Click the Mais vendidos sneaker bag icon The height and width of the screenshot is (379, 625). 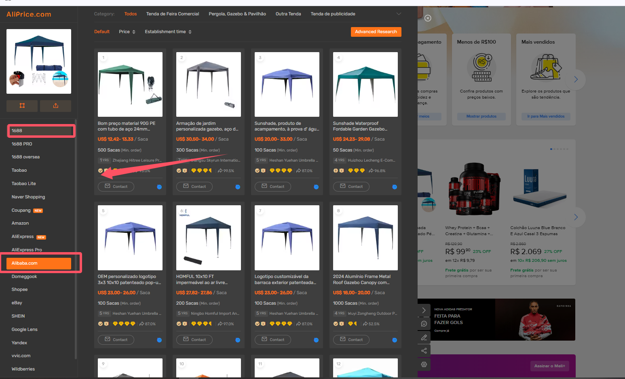pos(546,67)
